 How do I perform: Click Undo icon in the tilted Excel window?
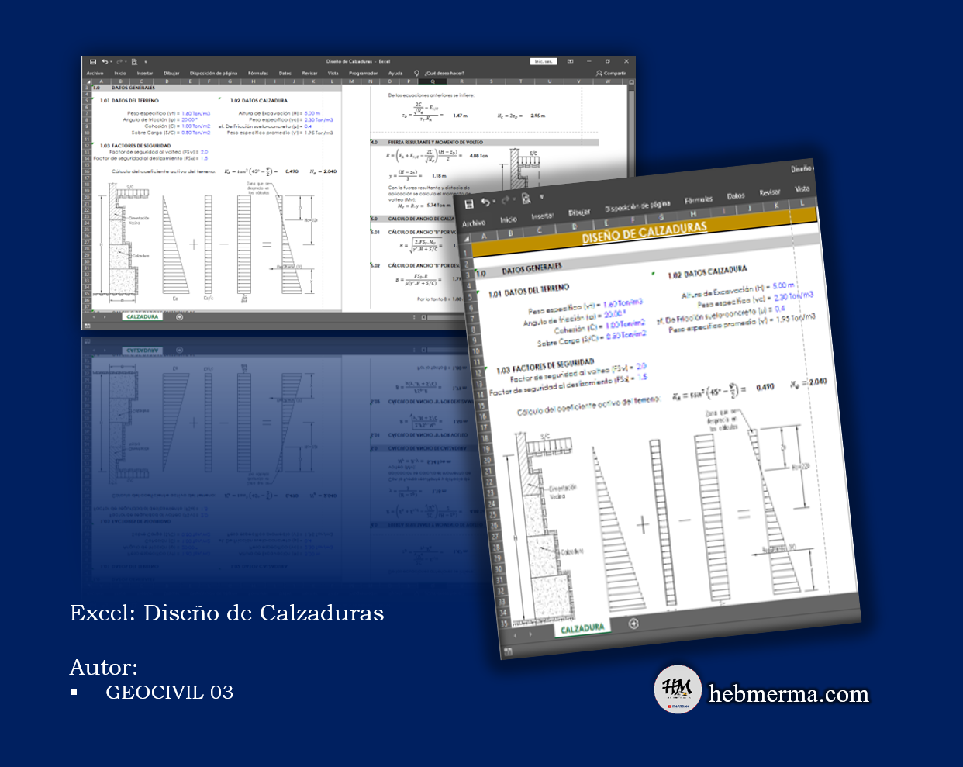[x=485, y=202]
